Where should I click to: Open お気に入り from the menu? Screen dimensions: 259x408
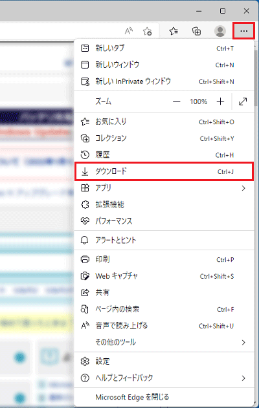(x=164, y=122)
